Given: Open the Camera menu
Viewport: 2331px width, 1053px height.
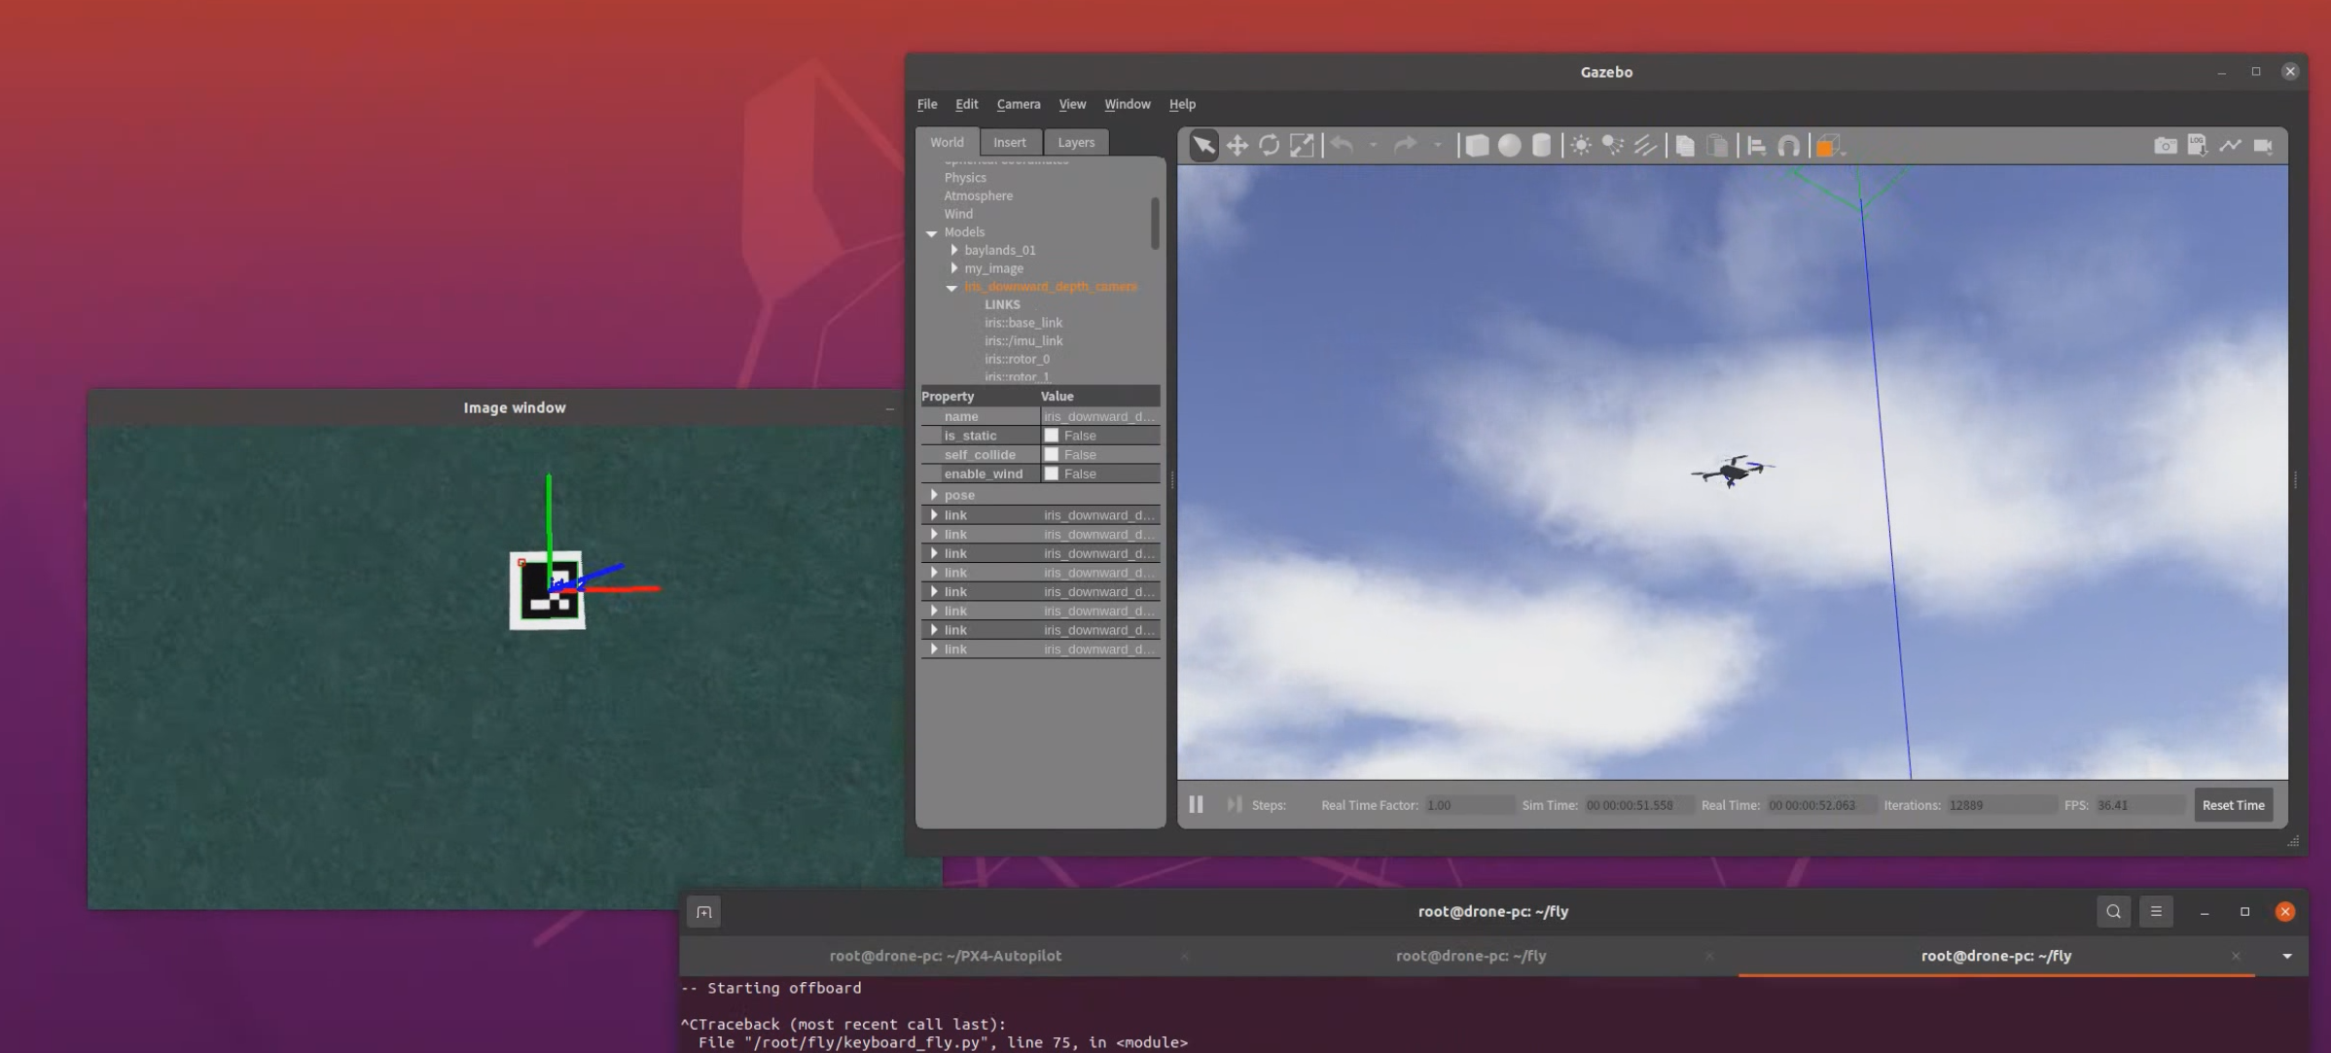Looking at the screenshot, I should (x=1018, y=104).
